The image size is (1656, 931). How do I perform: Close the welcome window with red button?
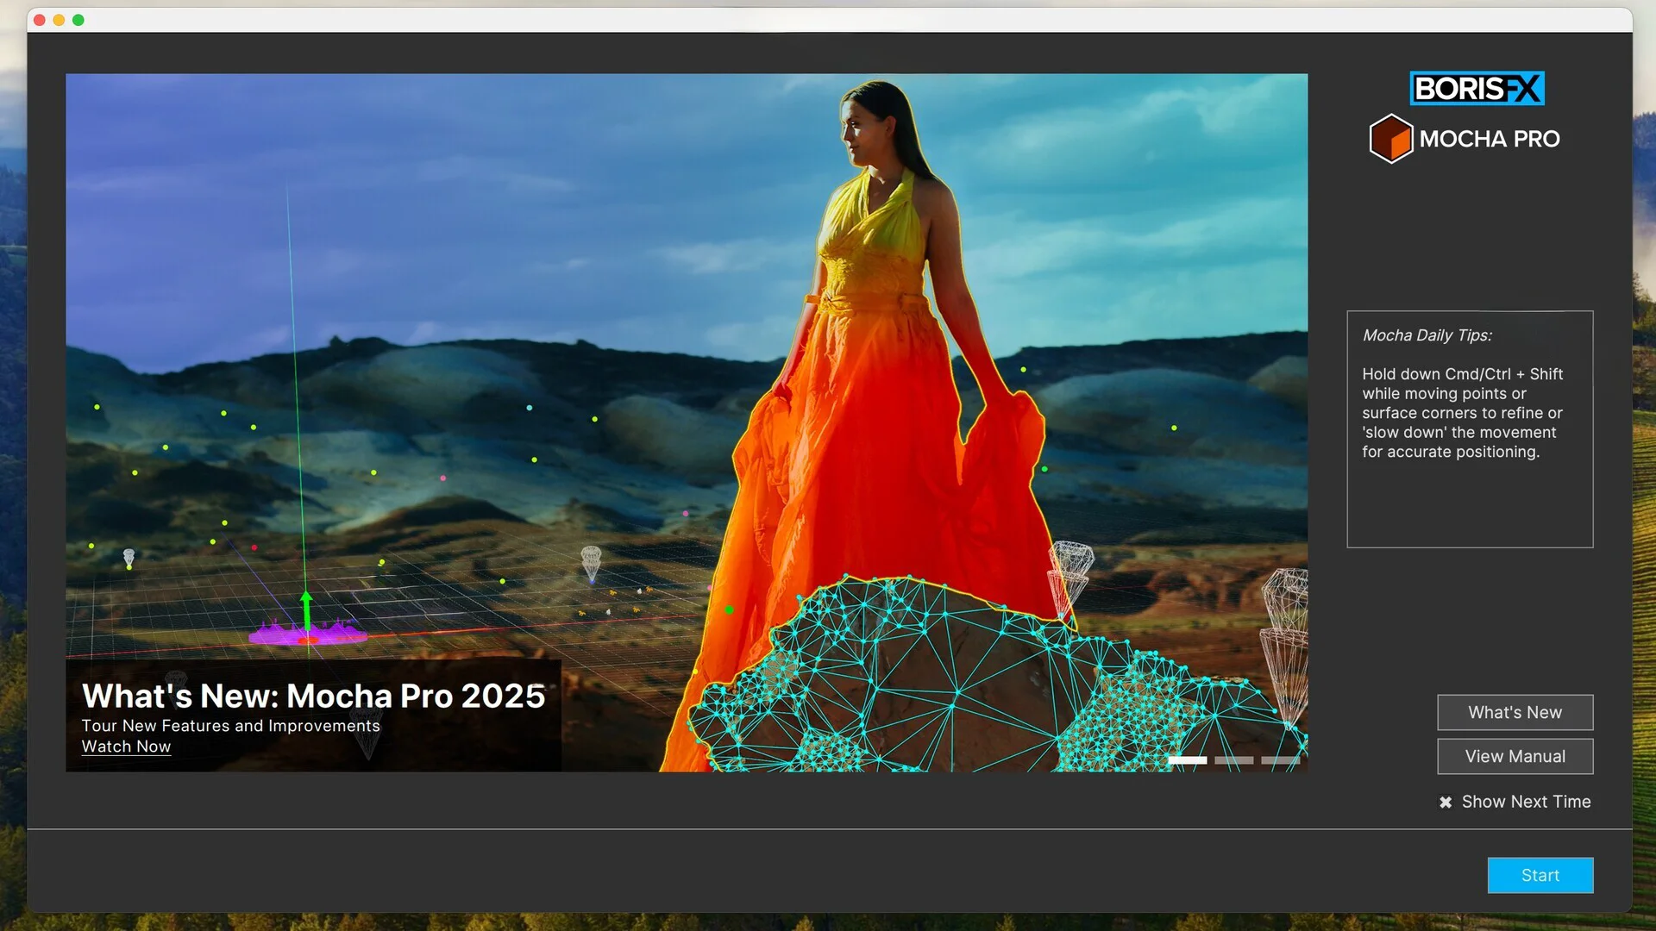[40, 20]
